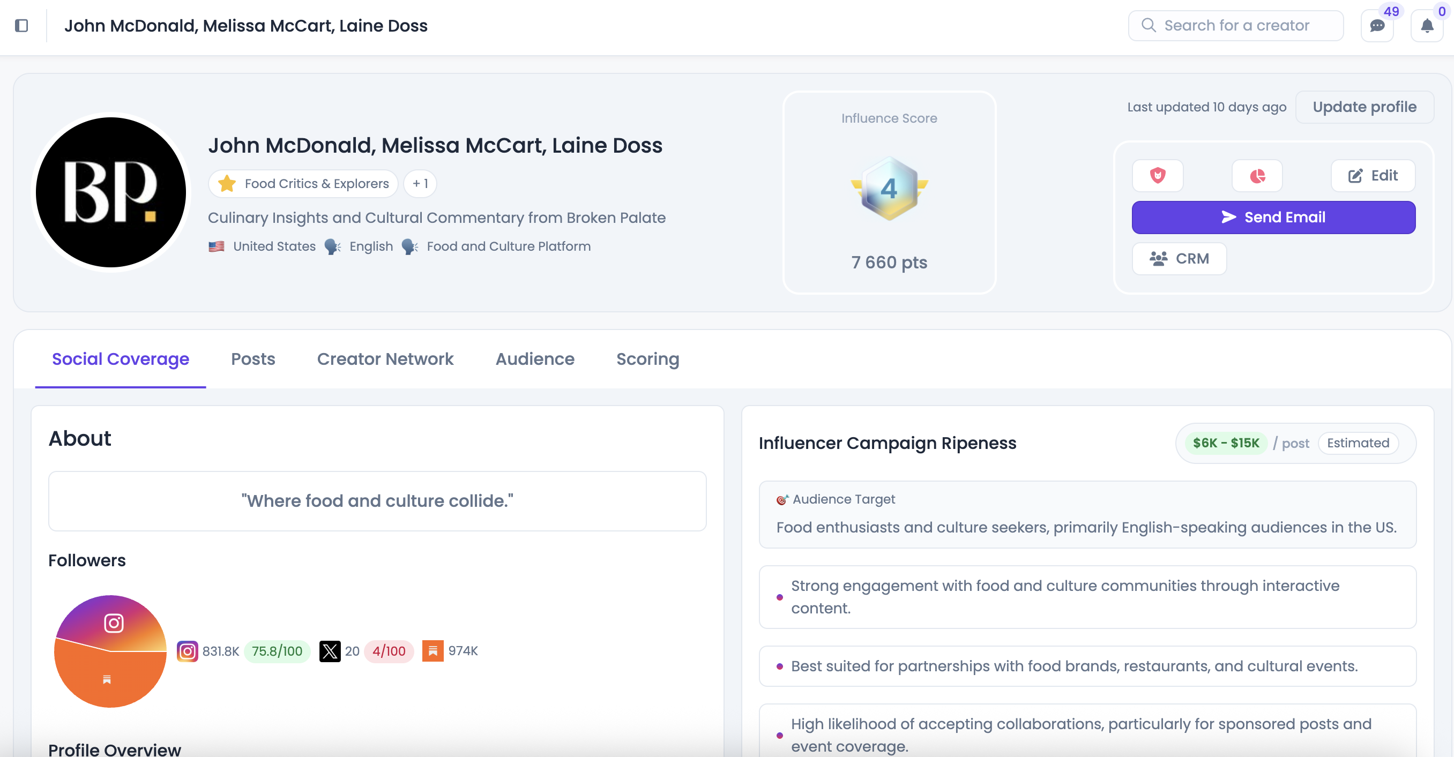Click the pie chart icon button
Image resolution: width=1454 pixels, height=757 pixels.
[x=1257, y=175]
